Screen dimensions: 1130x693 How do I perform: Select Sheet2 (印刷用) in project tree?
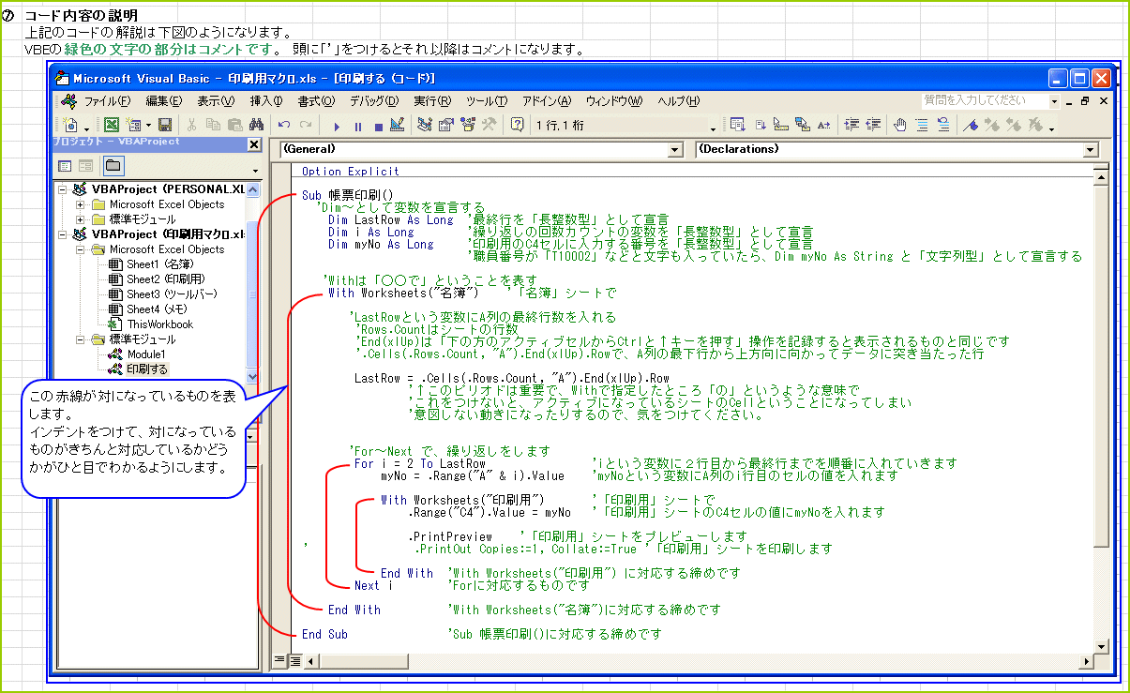click(x=165, y=279)
